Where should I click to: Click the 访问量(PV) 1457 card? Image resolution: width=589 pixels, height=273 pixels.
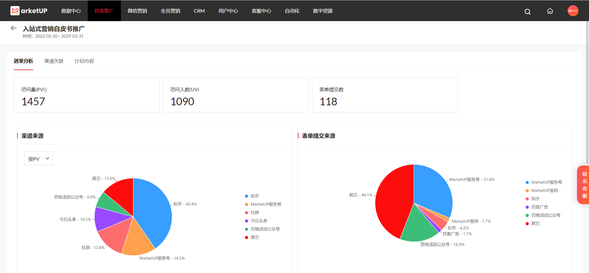87,95
